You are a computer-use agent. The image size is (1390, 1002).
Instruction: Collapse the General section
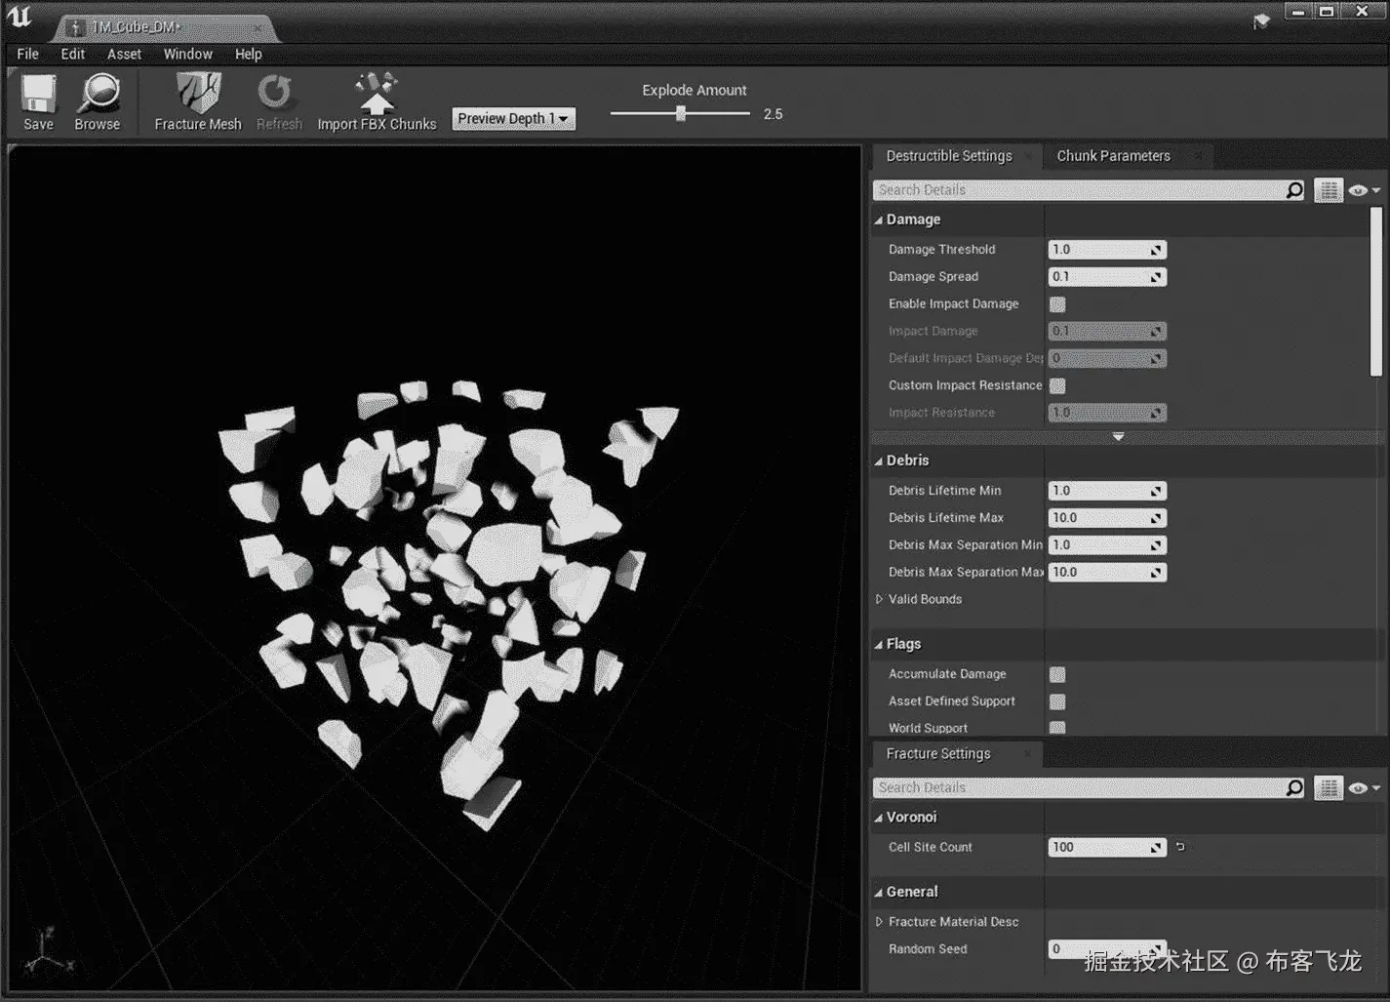[879, 892]
